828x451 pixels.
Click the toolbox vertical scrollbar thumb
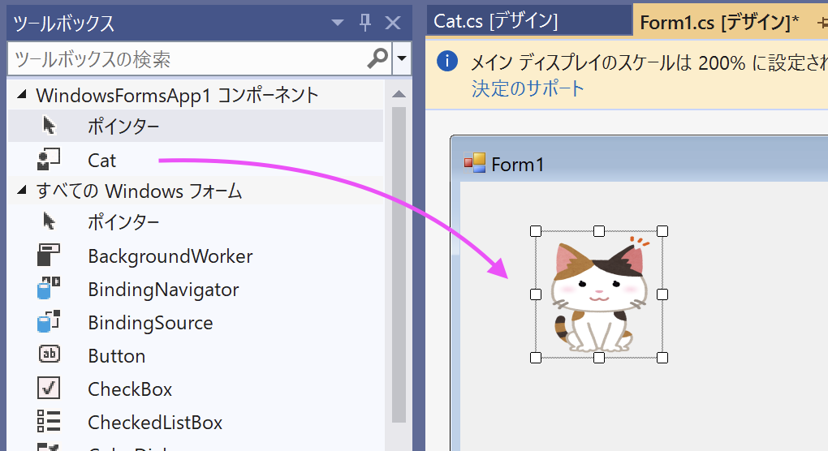(x=399, y=264)
